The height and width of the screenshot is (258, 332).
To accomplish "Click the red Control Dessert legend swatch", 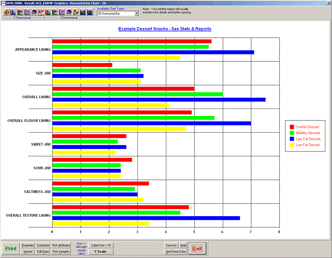I will pos(292,127).
